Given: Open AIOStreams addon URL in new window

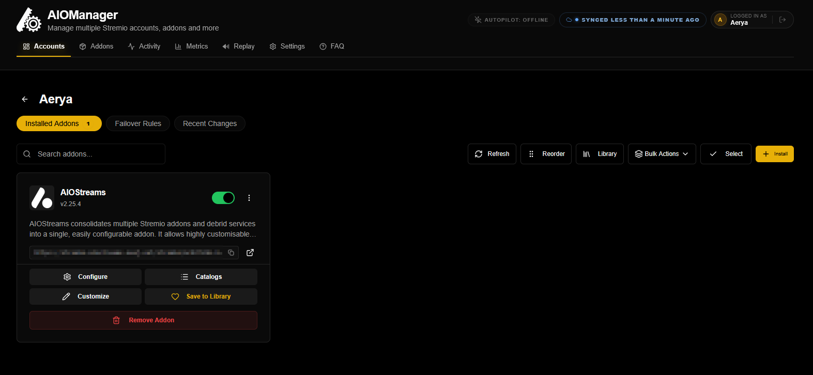Looking at the screenshot, I should click(250, 253).
